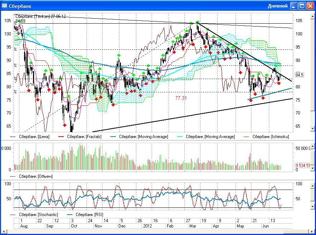Click the Mar month label on time axis
316x235 pixels.
coord(193,226)
